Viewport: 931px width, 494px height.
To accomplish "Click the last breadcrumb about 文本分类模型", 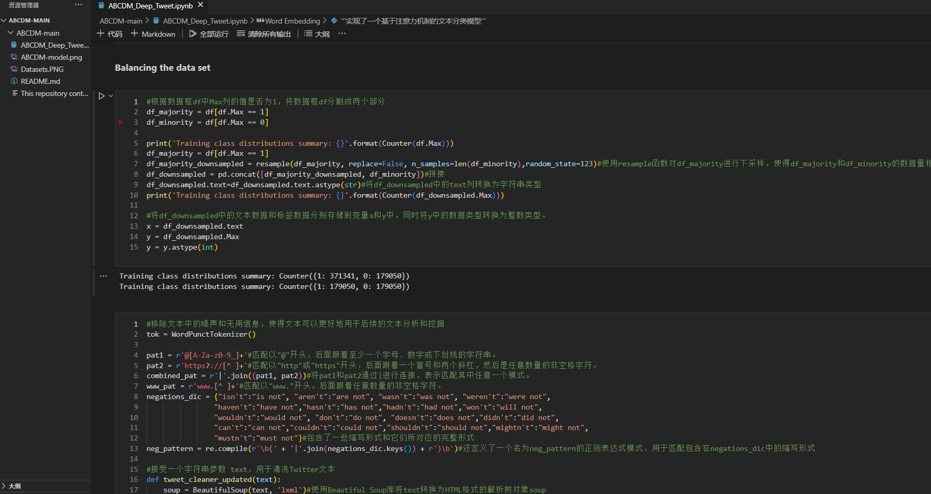I will [413, 21].
